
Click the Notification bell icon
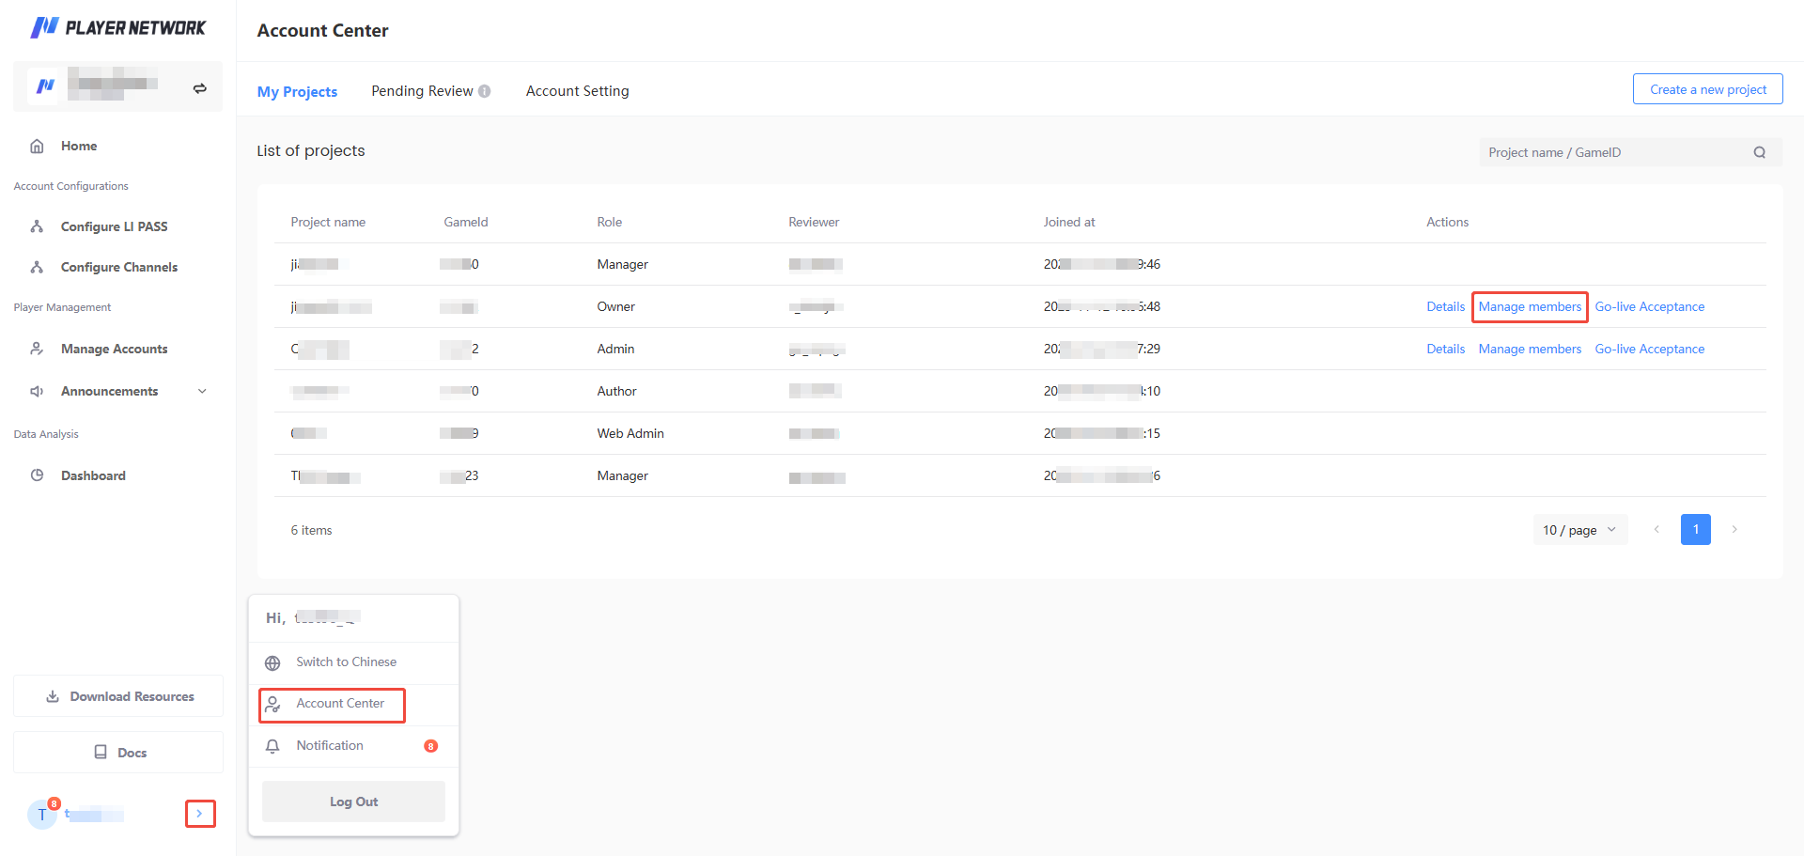coord(272,746)
